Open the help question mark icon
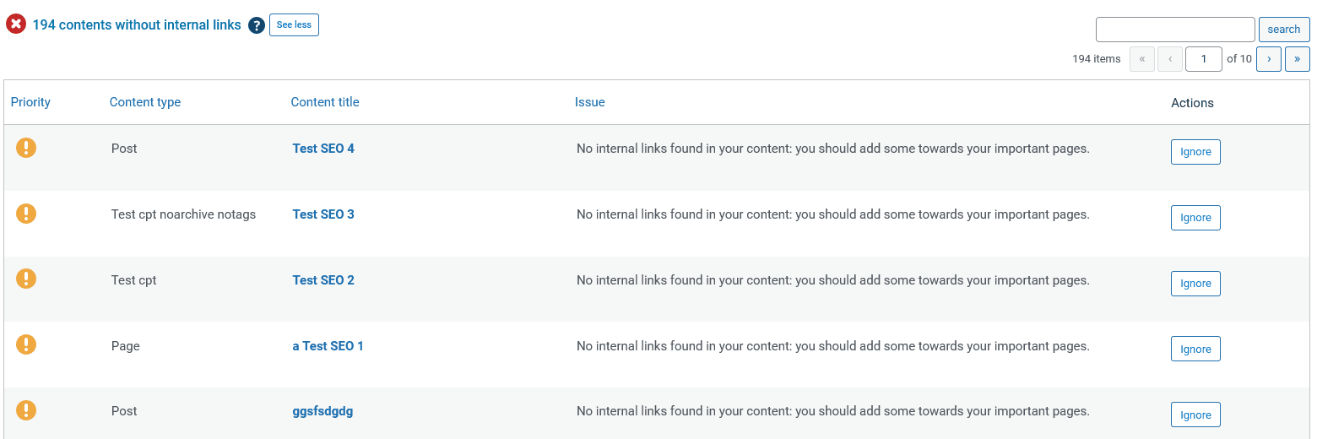 (x=257, y=25)
